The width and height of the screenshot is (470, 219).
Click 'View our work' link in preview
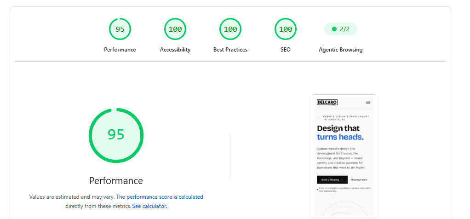coord(359,180)
